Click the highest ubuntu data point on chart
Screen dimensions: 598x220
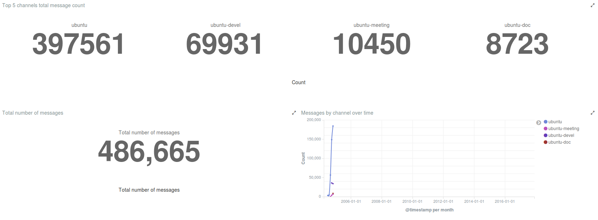(333, 126)
